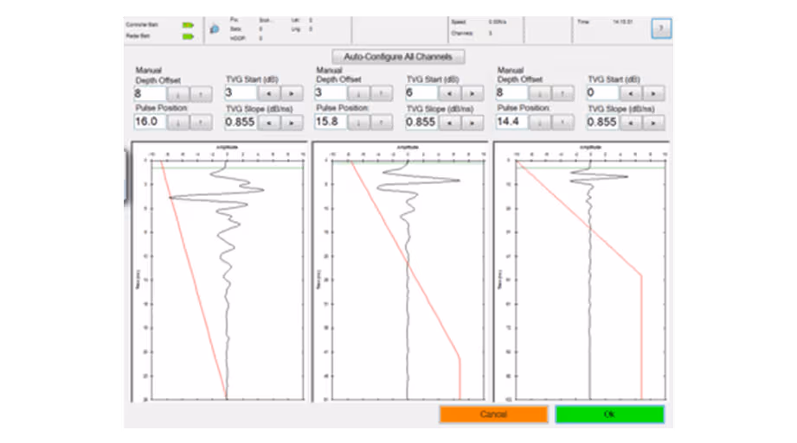Image resolution: width=797 pixels, height=443 pixels.
Task: Increase Depth Offset in the left channel
Action: click(201, 94)
